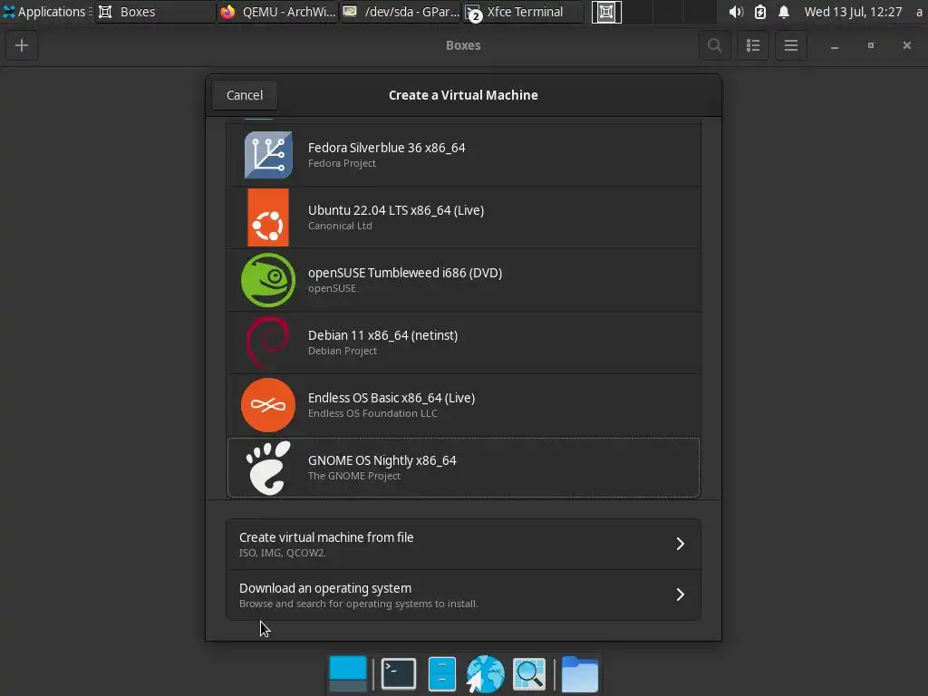Open the application finder magnifier in the dock

coord(529,673)
